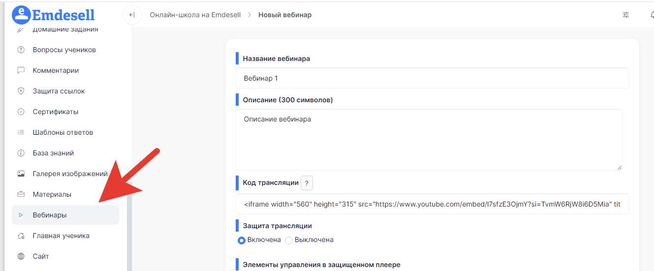Viewport: 654px width, 271px height.
Task: Click the Название вебинара input field
Action: 432,78
